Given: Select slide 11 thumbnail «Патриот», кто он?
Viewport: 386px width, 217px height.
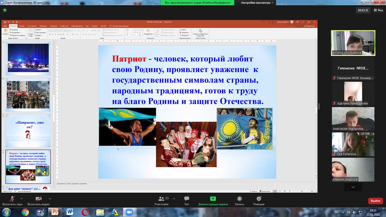Looking at the screenshot, I should [28, 131].
